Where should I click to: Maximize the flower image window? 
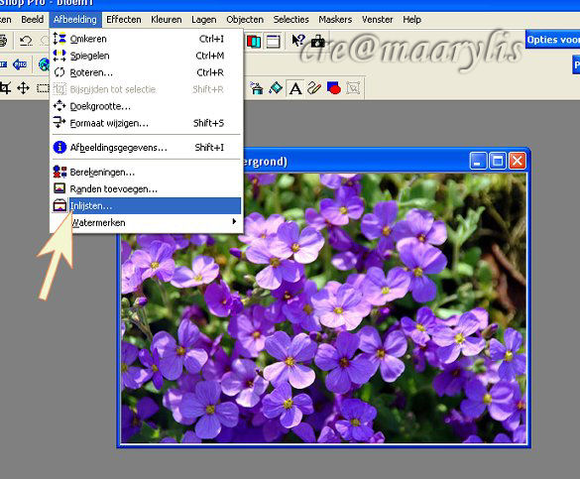click(x=497, y=161)
